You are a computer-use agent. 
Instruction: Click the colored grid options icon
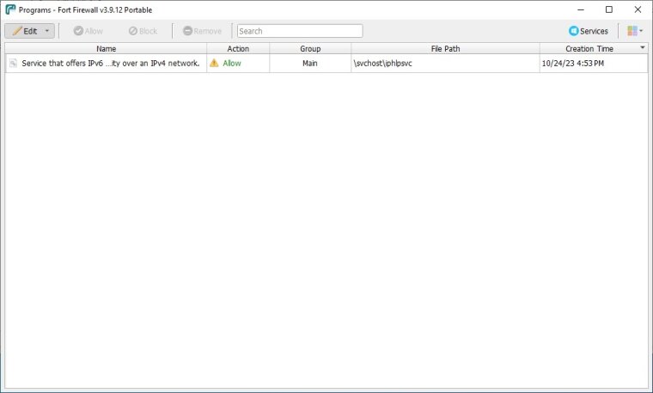tap(632, 31)
